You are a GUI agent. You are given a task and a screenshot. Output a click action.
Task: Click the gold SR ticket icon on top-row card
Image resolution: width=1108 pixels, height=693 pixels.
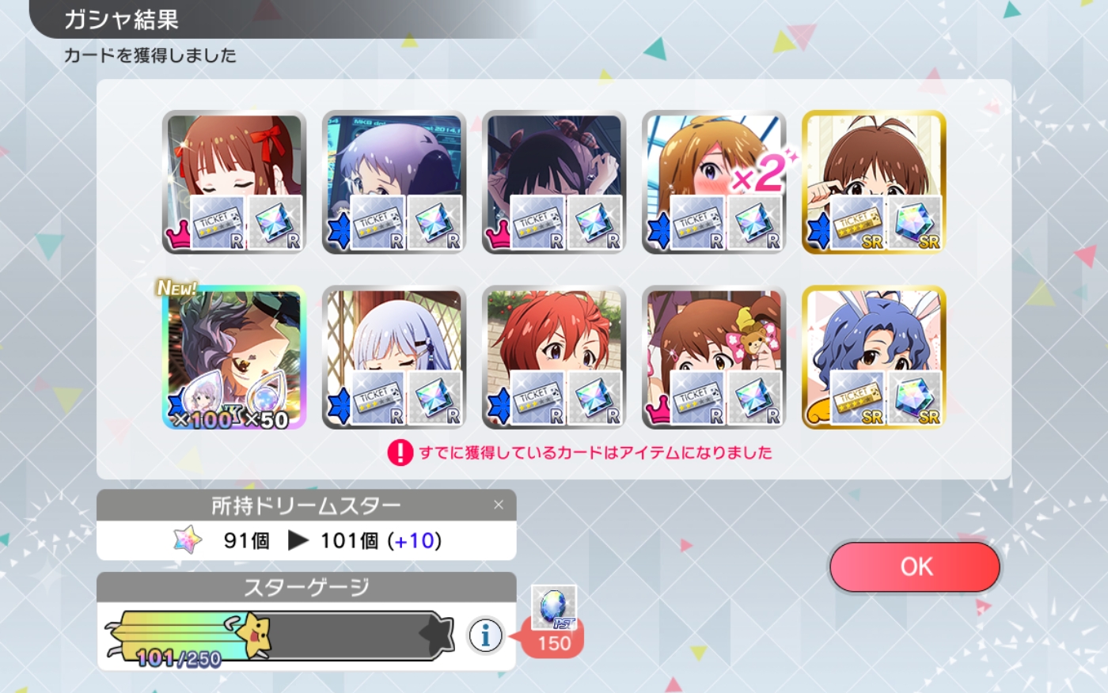point(857,223)
